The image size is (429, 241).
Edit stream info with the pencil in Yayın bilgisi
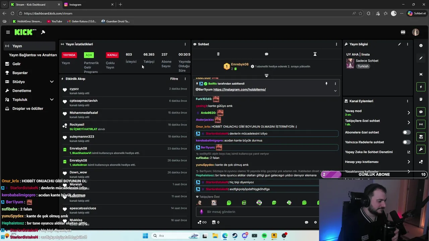pyautogui.click(x=399, y=44)
